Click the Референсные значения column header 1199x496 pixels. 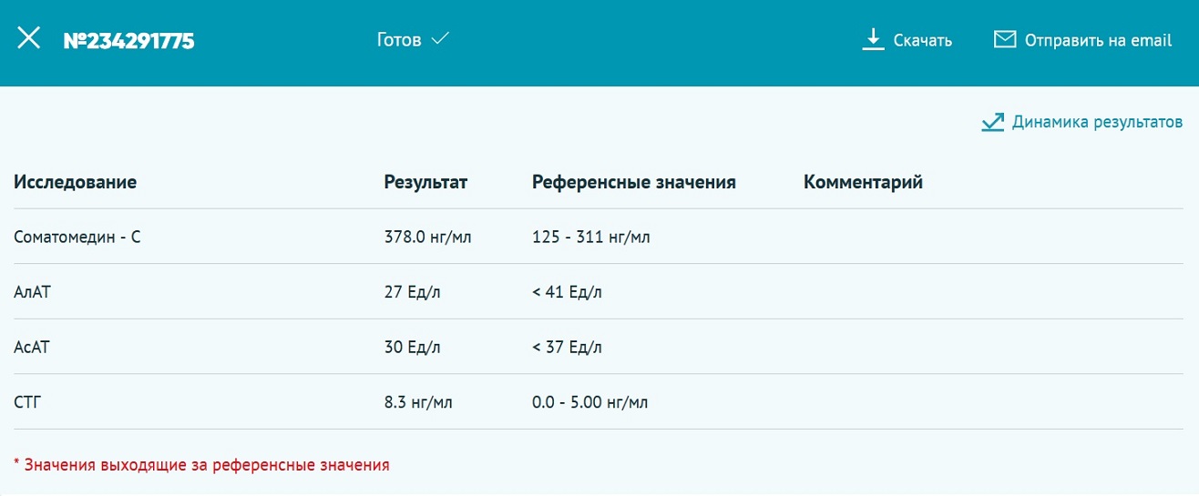[633, 182]
